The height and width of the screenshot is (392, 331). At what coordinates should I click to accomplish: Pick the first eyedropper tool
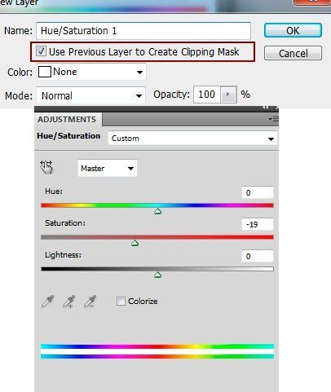(x=48, y=302)
